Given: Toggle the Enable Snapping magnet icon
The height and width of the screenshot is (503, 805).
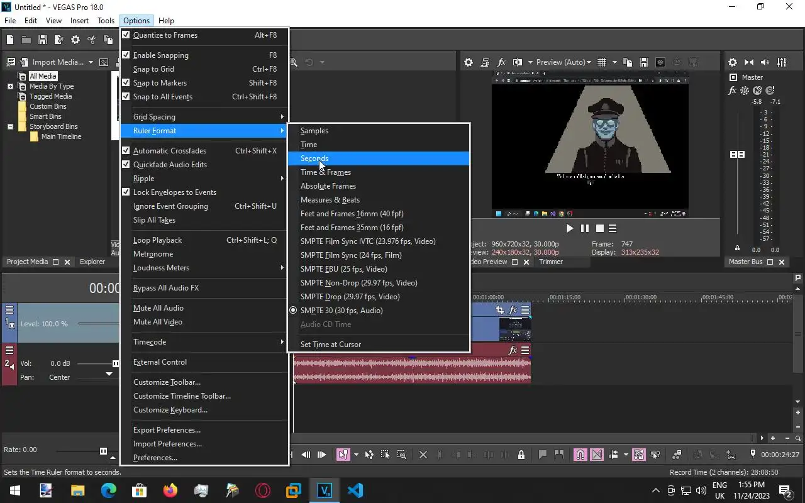Looking at the screenshot, I should [x=580, y=455].
